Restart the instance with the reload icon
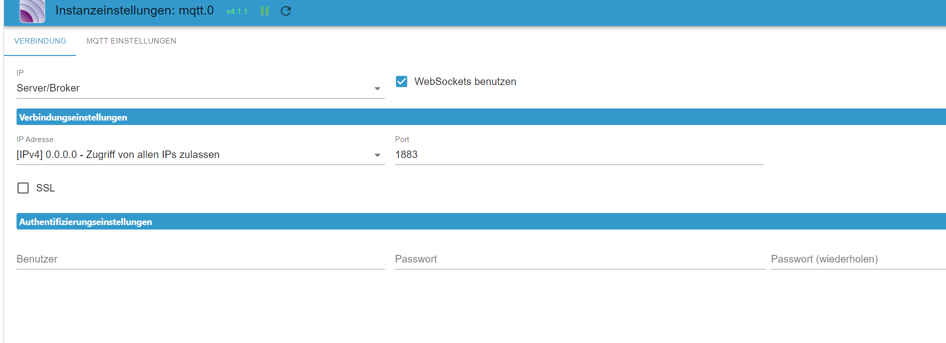Viewport: 946px width, 343px height. [286, 11]
